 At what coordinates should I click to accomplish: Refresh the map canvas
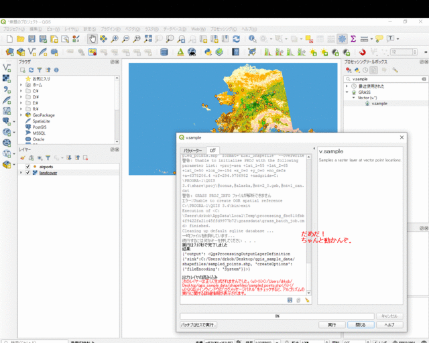tap(237, 39)
